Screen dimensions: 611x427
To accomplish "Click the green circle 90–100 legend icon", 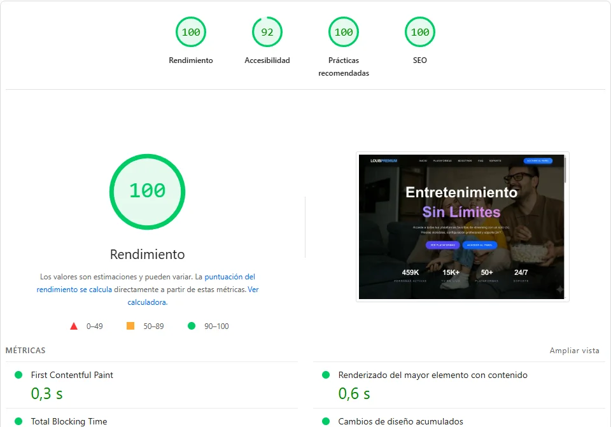I will point(192,326).
